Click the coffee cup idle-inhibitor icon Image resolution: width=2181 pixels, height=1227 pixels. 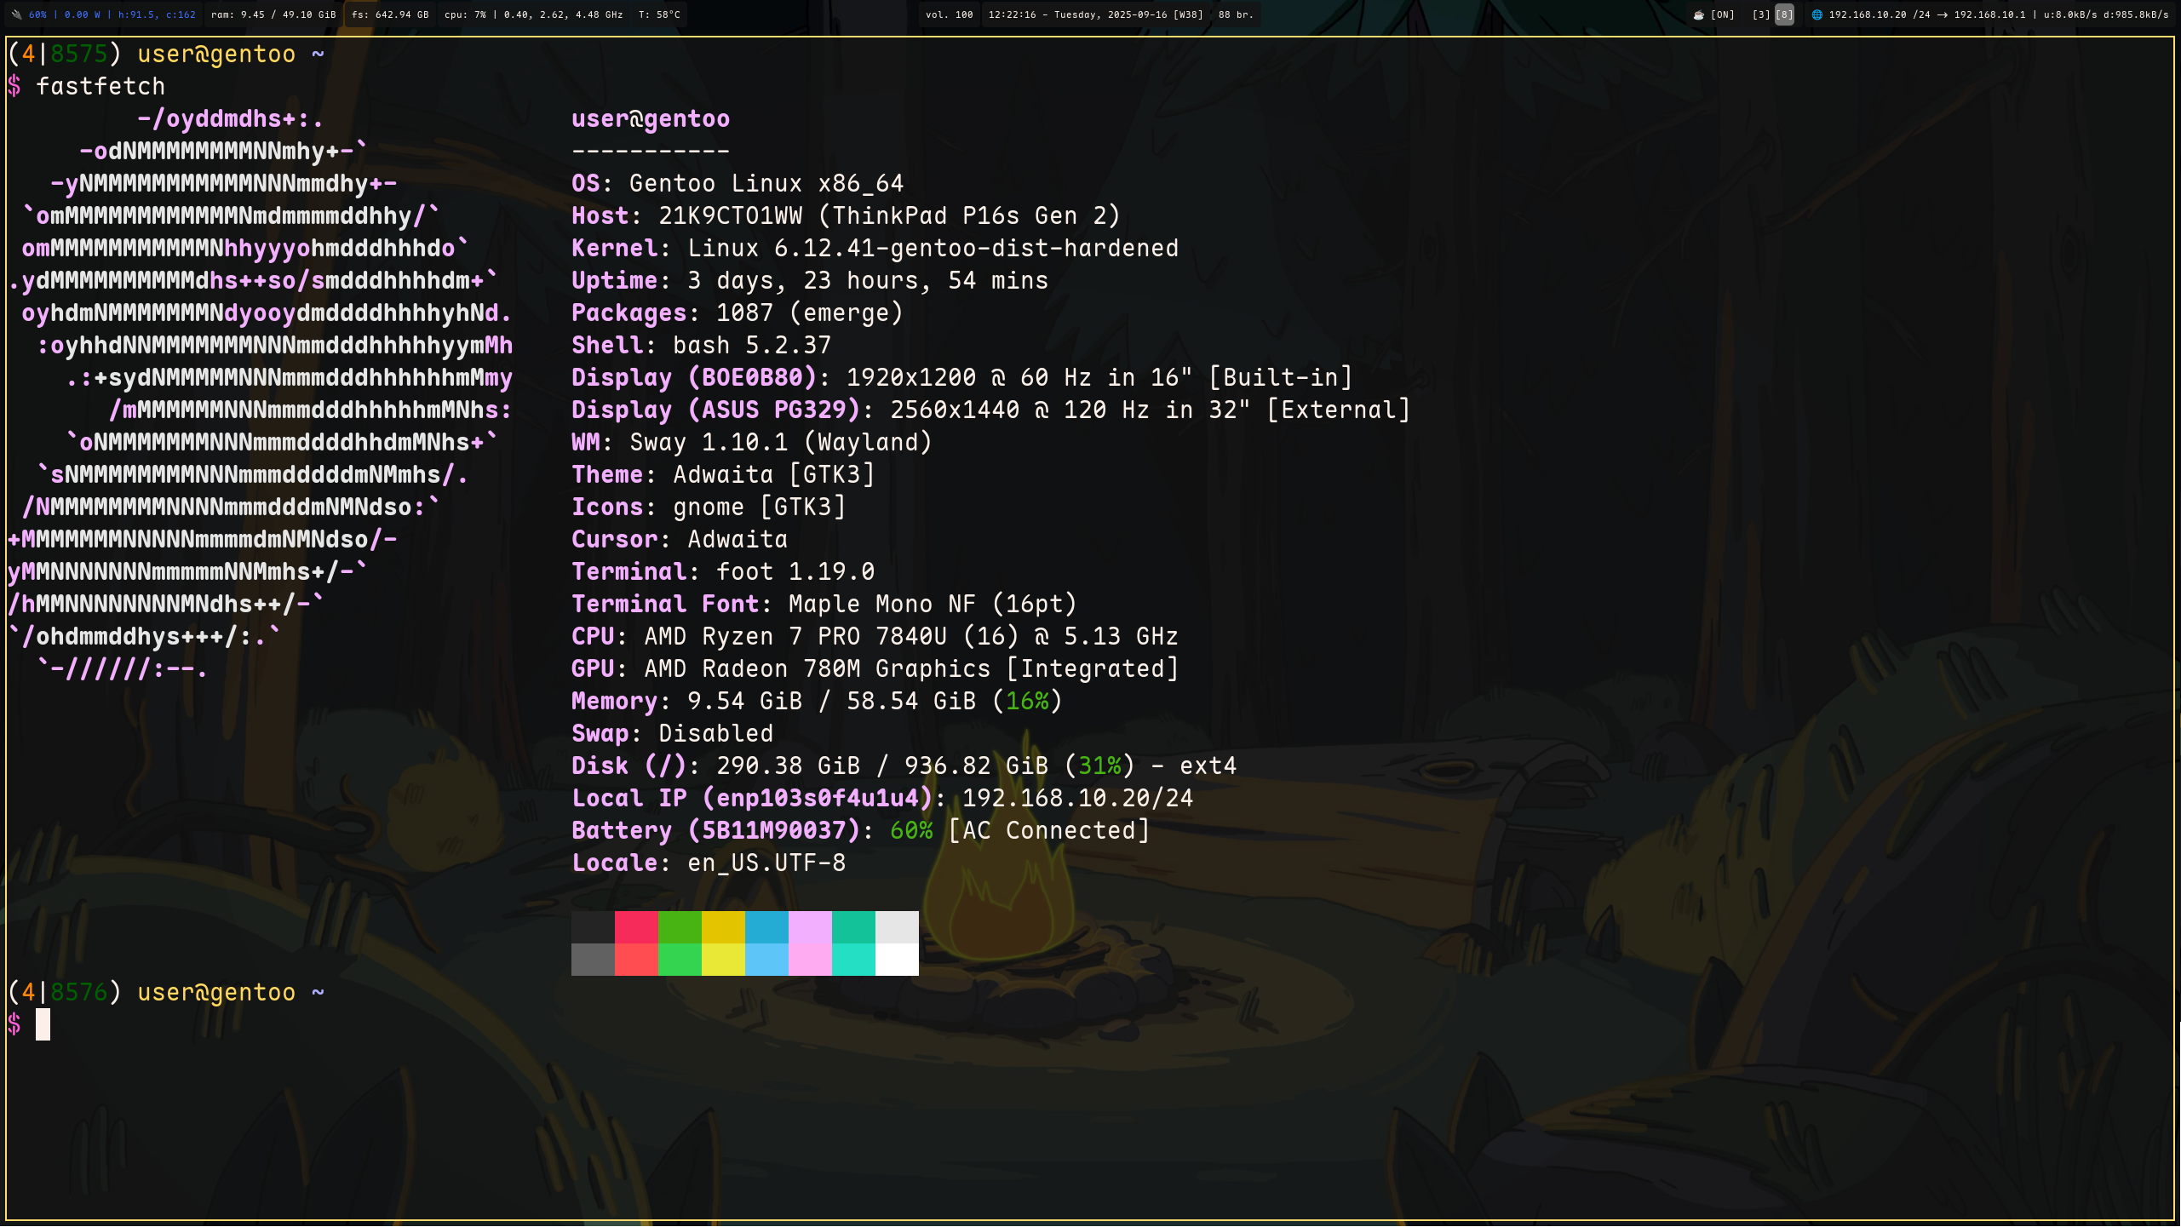point(1699,14)
